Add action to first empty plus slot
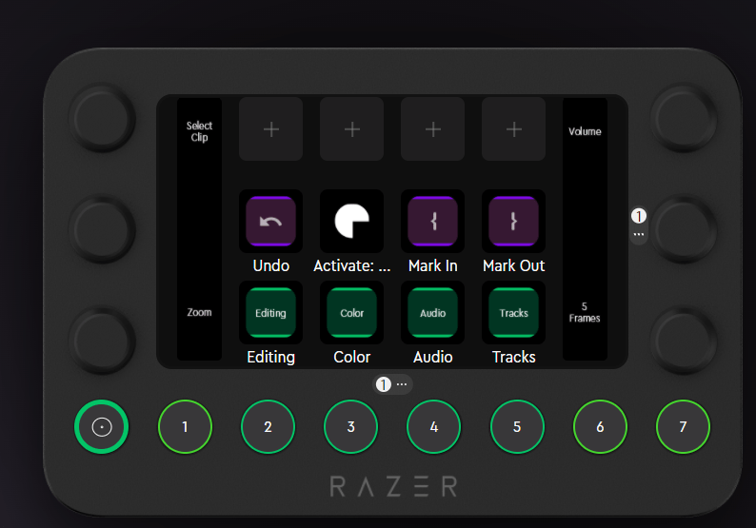This screenshot has height=528, width=756. (x=270, y=129)
